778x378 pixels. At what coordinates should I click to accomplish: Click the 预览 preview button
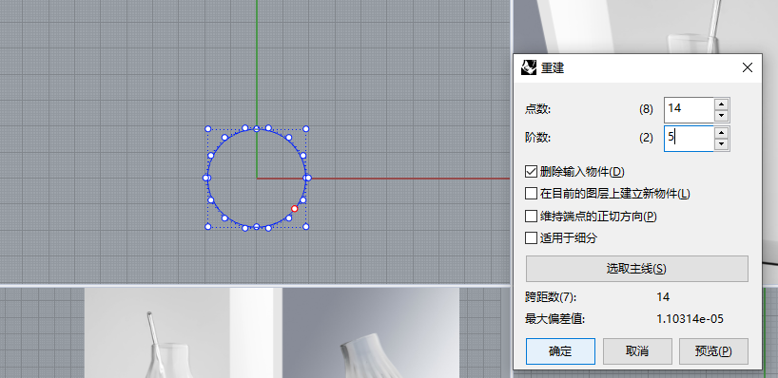tap(713, 351)
